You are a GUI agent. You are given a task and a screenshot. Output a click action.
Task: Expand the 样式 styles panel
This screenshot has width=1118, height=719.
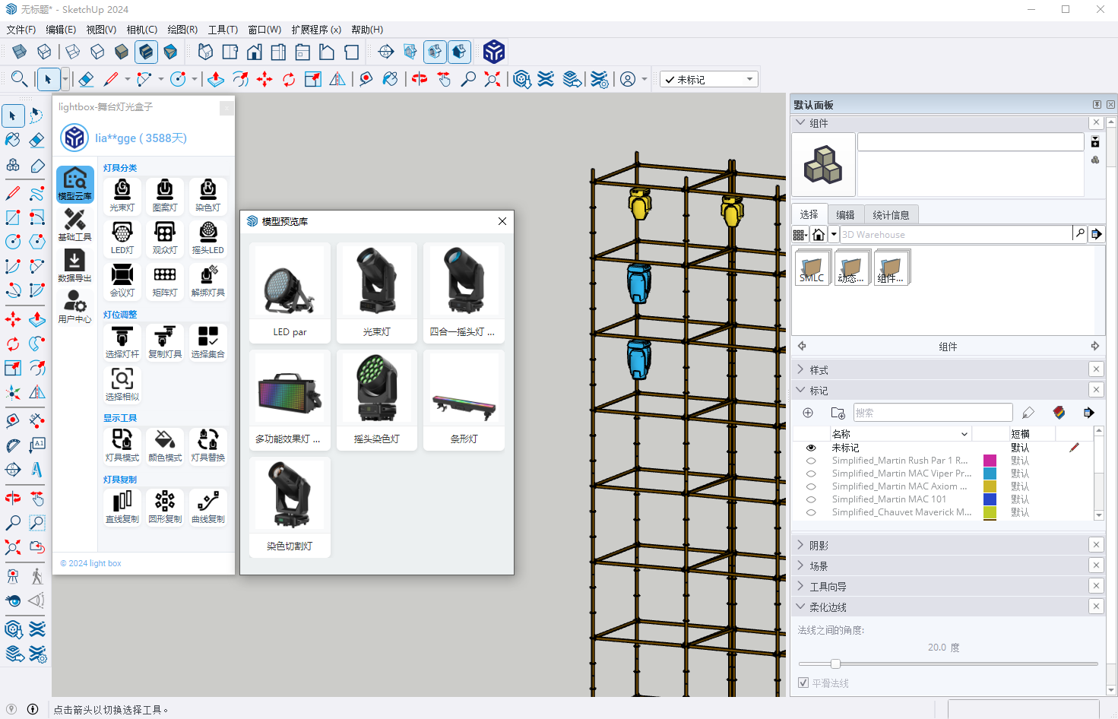819,370
